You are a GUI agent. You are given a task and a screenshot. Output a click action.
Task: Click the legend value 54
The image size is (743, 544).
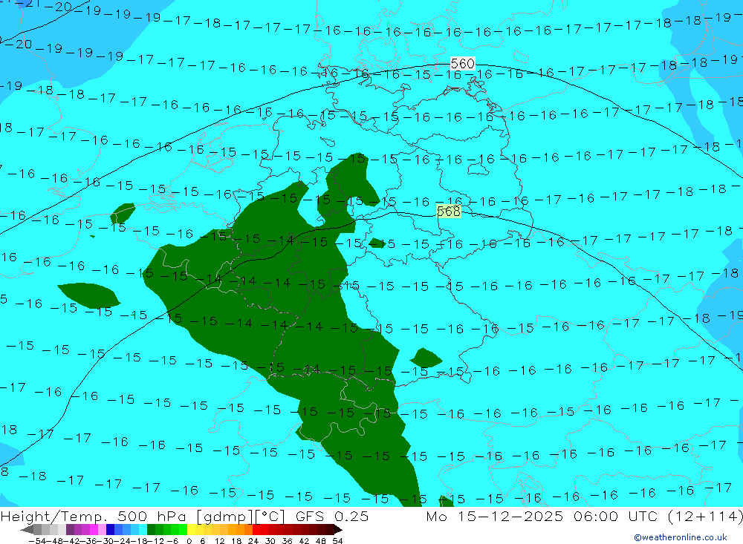point(337,541)
